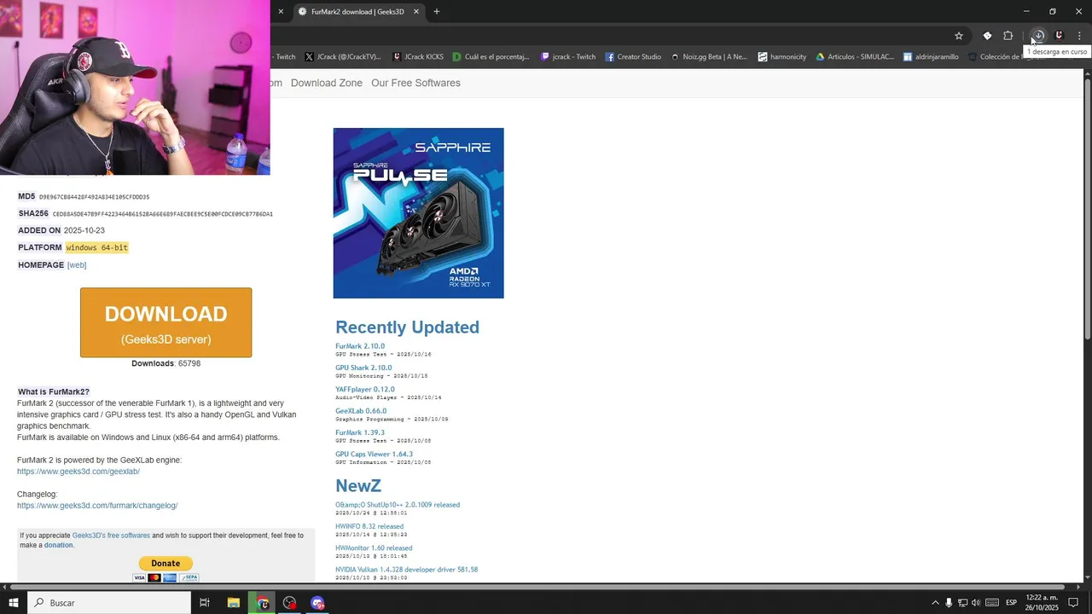Open YAFFplayer 0.12.0 link

click(365, 389)
